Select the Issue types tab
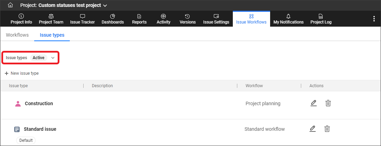 pos(52,35)
